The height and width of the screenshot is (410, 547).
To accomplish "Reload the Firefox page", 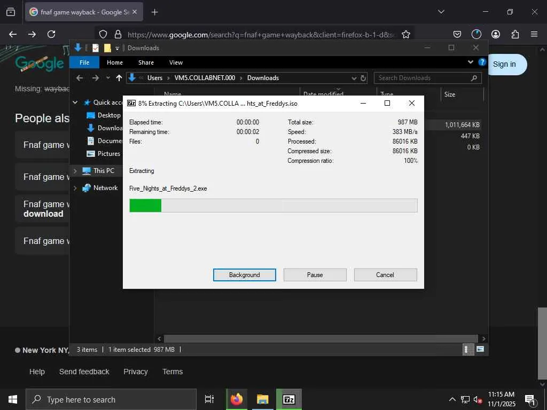I will click(51, 34).
